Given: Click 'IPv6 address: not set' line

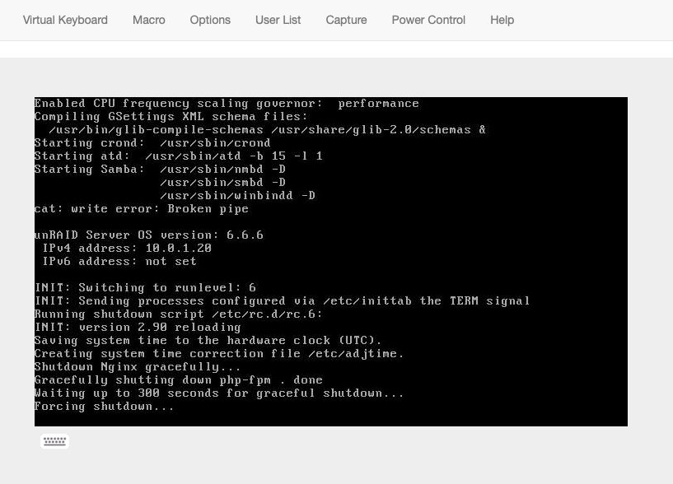Looking at the screenshot, I should coord(119,261).
